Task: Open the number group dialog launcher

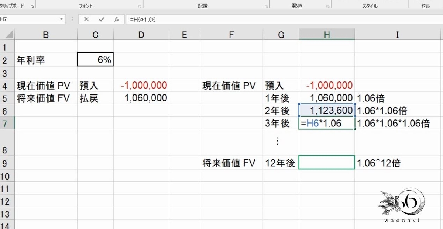Action: click(x=328, y=6)
